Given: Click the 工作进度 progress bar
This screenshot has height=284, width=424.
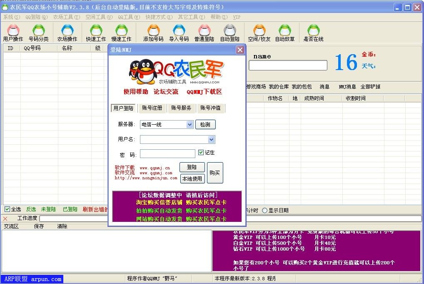Looking at the screenshot, I should [x=230, y=218].
